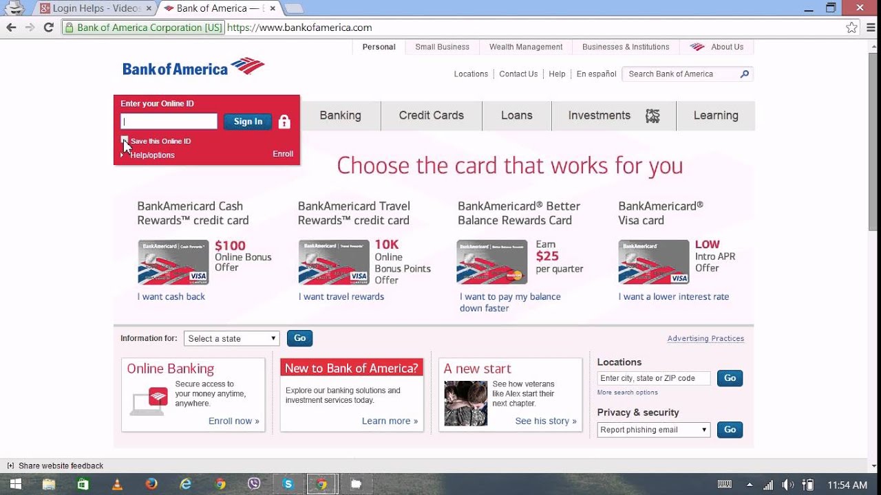Click the Windows Start button
This screenshot has width=881, height=495.
pyautogui.click(x=14, y=484)
